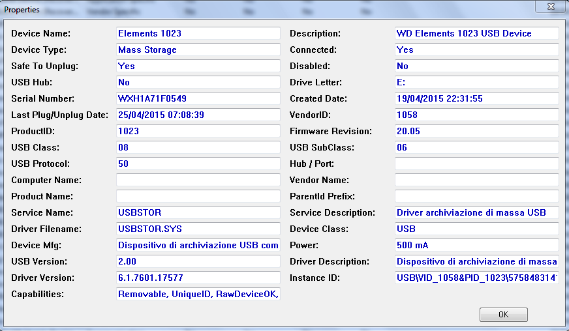Click the 'Instance ID:' label
569x331 pixels.
(315, 278)
